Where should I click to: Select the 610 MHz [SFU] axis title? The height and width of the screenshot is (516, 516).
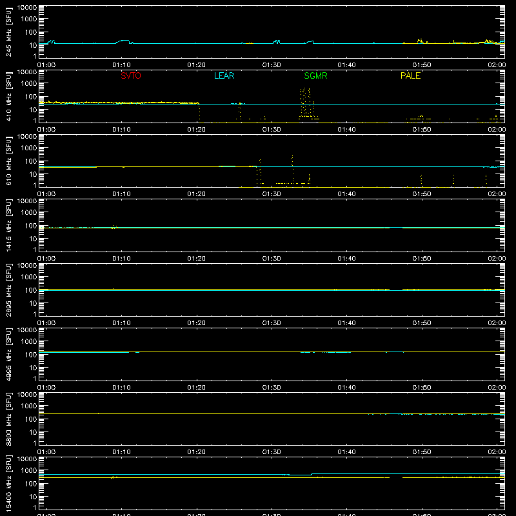(8, 161)
